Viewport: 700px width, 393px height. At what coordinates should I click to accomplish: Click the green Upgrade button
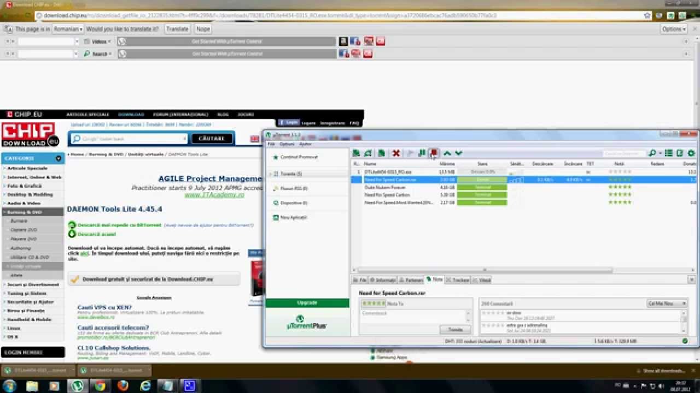tap(307, 302)
